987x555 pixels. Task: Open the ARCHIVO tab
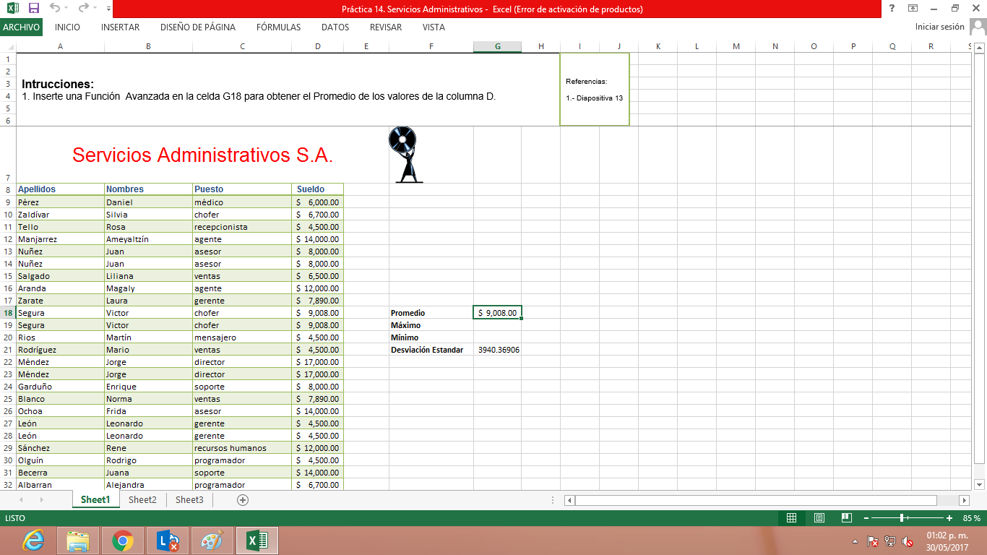[x=21, y=27]
